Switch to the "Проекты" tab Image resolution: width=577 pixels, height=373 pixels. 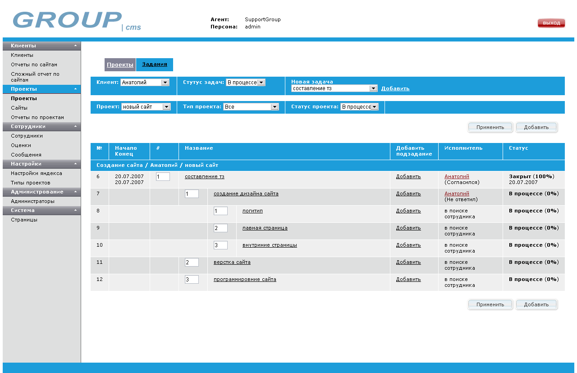point(120,64)
